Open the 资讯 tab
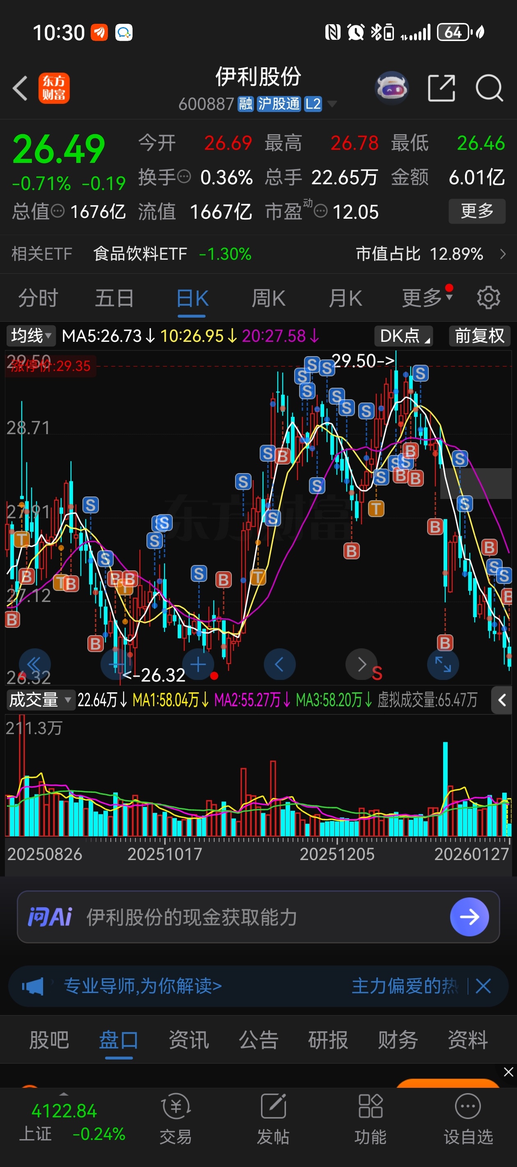517x1167 pixels. coord(188,1040)
